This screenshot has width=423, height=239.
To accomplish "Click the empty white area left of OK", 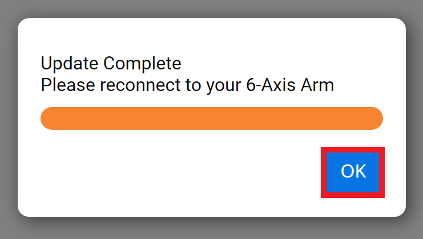I will click(171, 172).
